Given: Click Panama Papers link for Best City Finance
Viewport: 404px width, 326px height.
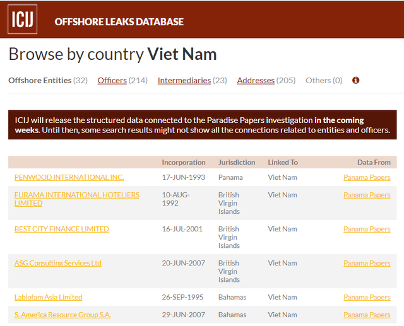Looking at the screenshot, I should point(367,230).
